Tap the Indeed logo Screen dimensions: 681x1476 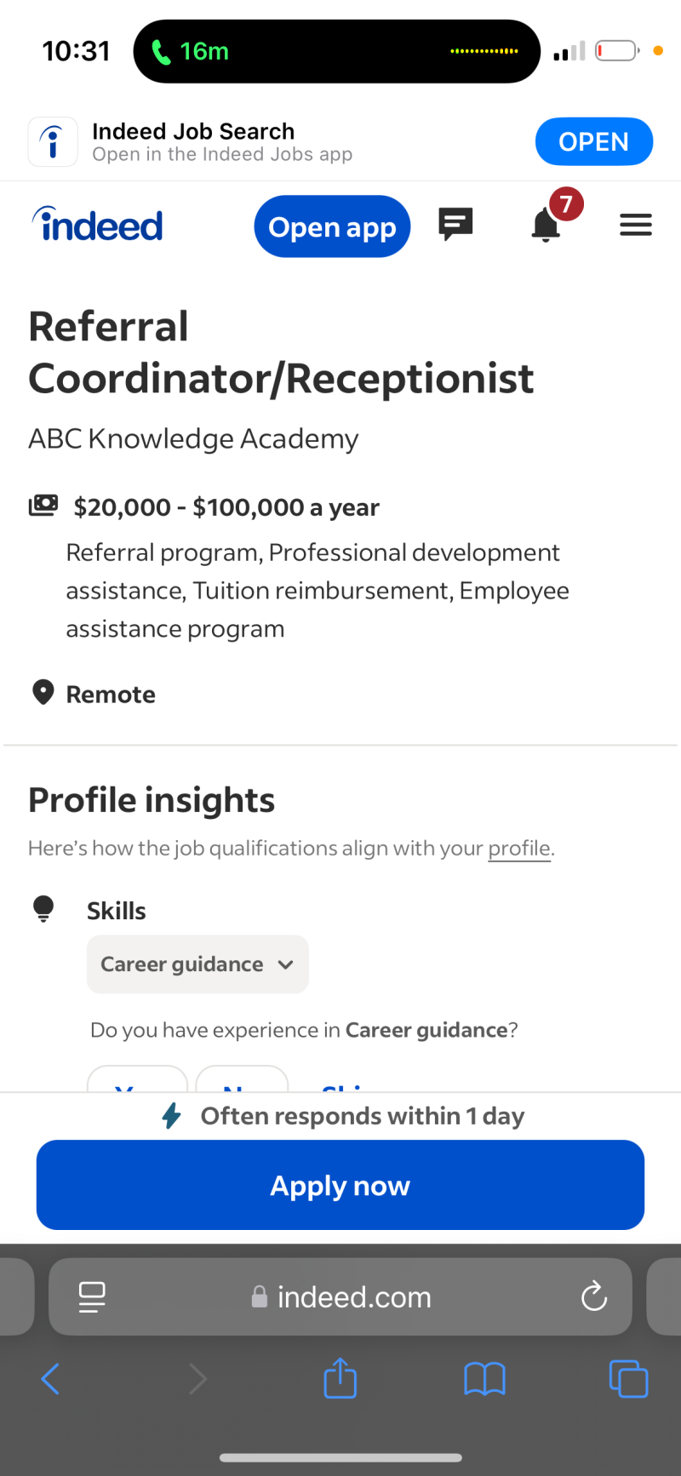click(98, 226)
